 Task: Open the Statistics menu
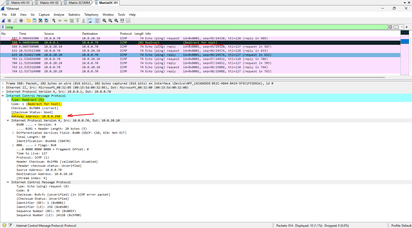[74, 15]
